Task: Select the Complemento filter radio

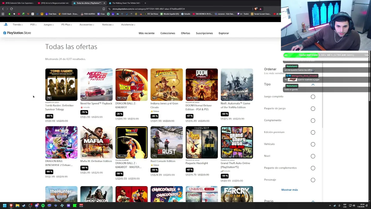Action: tap(313, 120)
